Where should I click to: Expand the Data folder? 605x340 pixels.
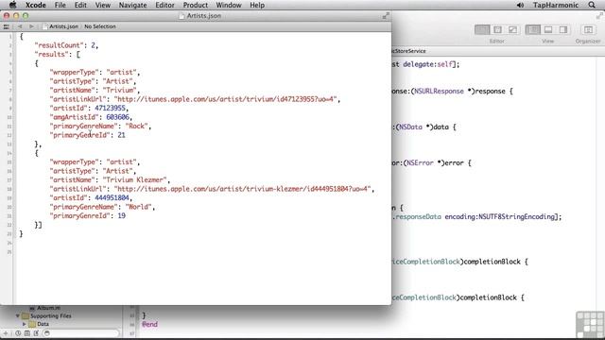25,324
